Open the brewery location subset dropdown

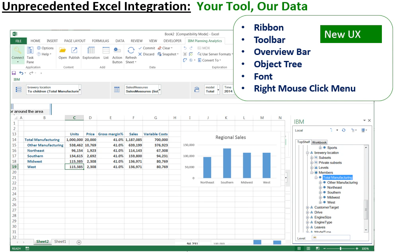80,90
